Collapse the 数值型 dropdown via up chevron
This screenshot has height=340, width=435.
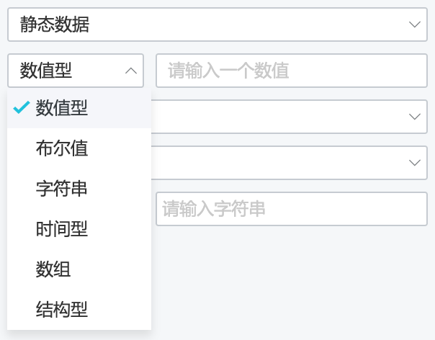click(x=131, y=71)
